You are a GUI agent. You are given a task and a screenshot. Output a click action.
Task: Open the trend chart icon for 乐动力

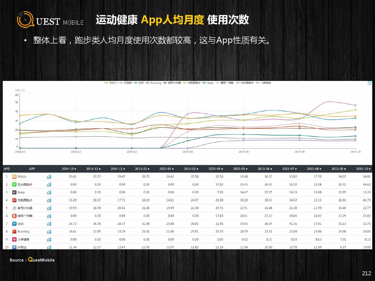[49, 177]
